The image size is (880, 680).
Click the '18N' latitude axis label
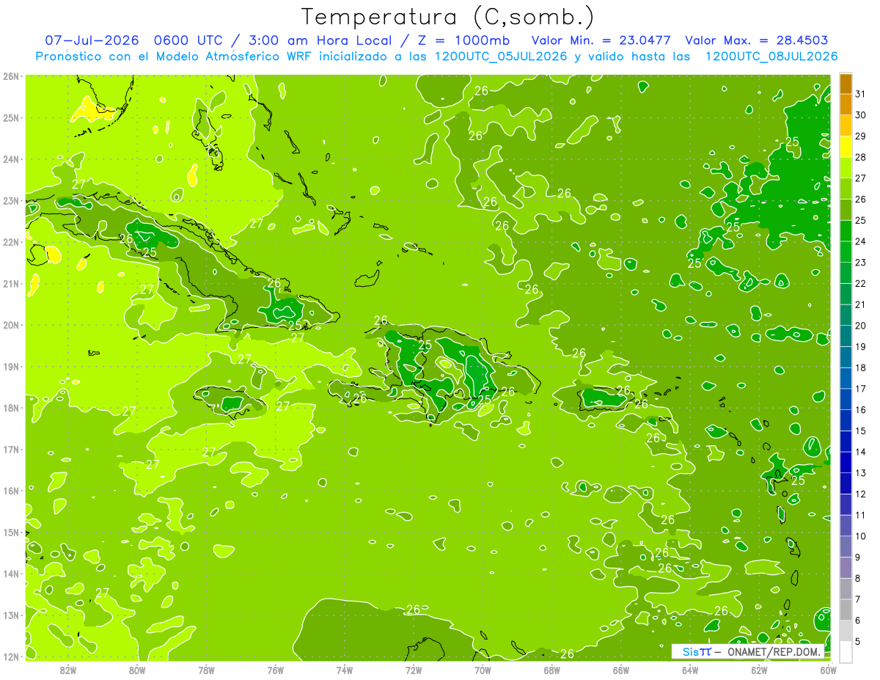point(10,408)
